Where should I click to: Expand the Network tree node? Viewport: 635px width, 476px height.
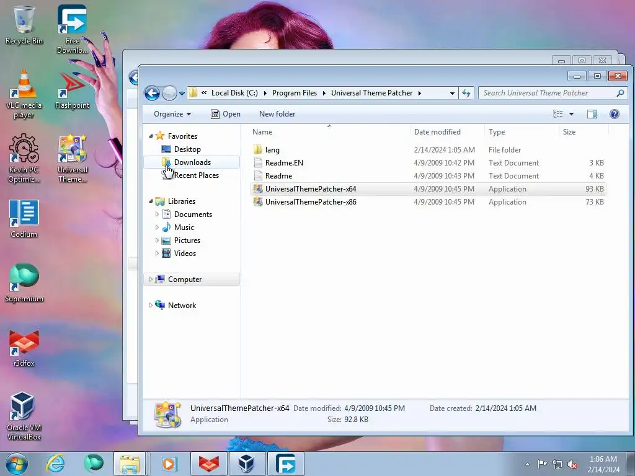click(151, 305)
